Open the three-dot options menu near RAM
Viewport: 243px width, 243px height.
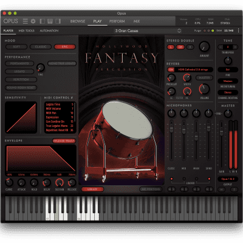238,30
